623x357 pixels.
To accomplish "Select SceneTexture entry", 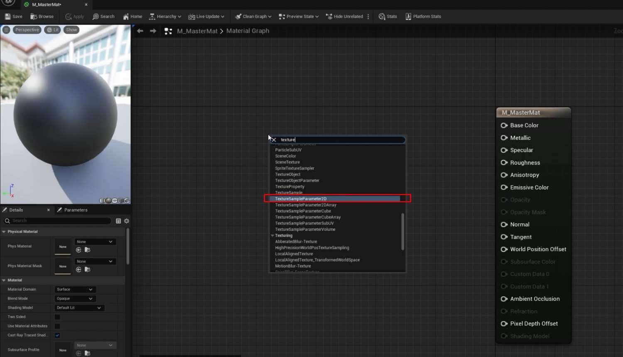I will pos(287,162).
